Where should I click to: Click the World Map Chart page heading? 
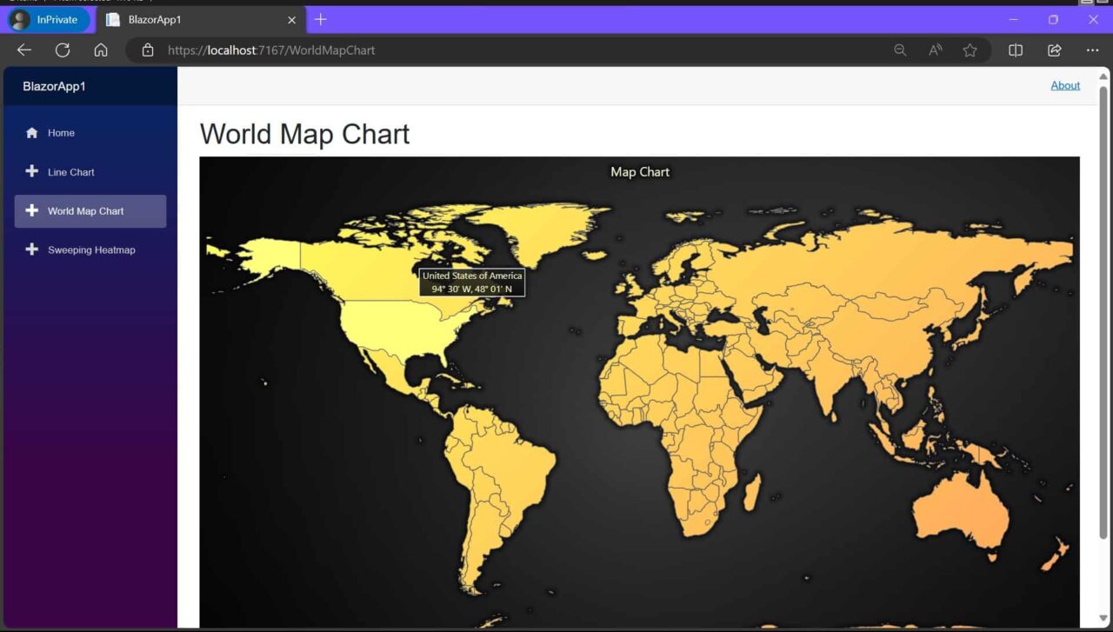tap(304, 134)
